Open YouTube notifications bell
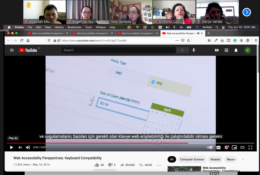 236,50
